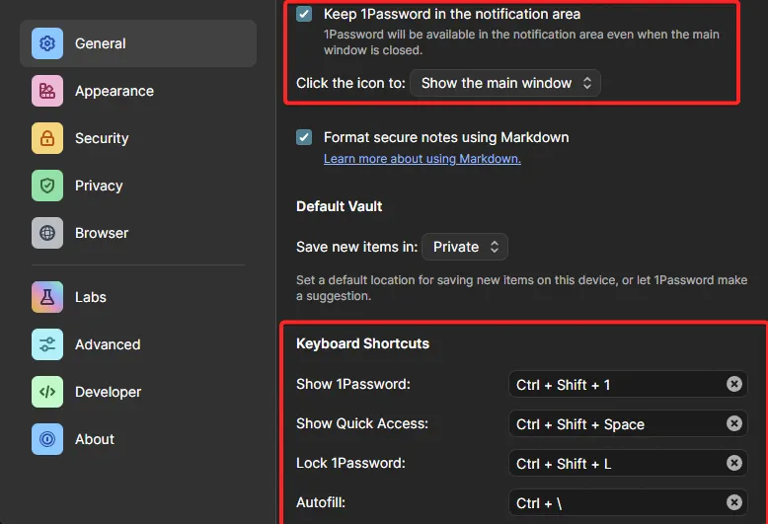Click the About 1Password logo icon
This screenshot has height=524, width=768.
point(47,439)
